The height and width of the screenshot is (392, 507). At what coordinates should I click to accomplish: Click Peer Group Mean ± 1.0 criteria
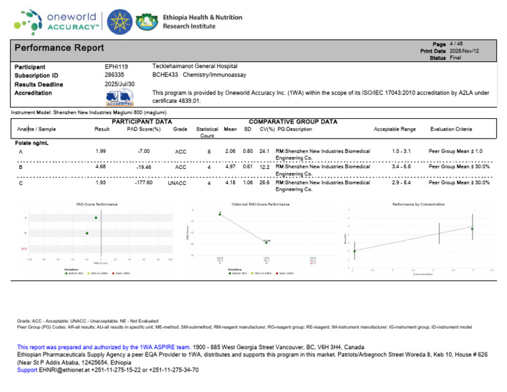pyautogui.click(x=456, y=151)
